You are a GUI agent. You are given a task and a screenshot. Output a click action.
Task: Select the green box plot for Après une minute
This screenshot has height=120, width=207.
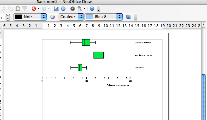99,55
